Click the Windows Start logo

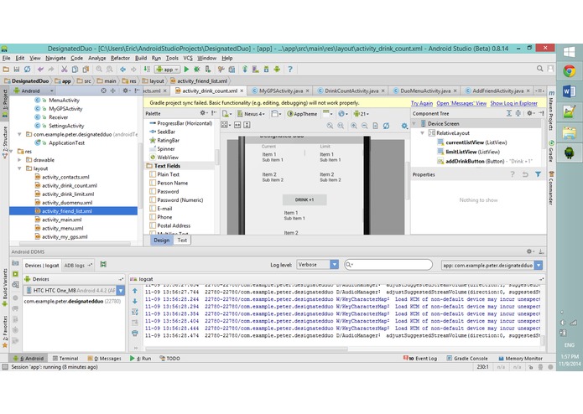pos(570,52)
